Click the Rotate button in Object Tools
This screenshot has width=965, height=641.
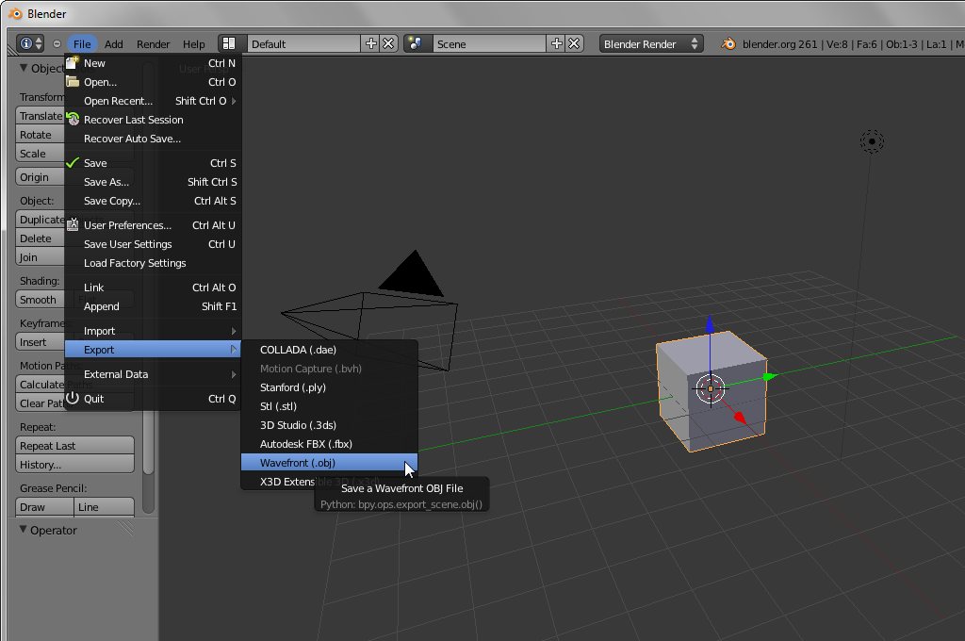(x=40, y=135)
